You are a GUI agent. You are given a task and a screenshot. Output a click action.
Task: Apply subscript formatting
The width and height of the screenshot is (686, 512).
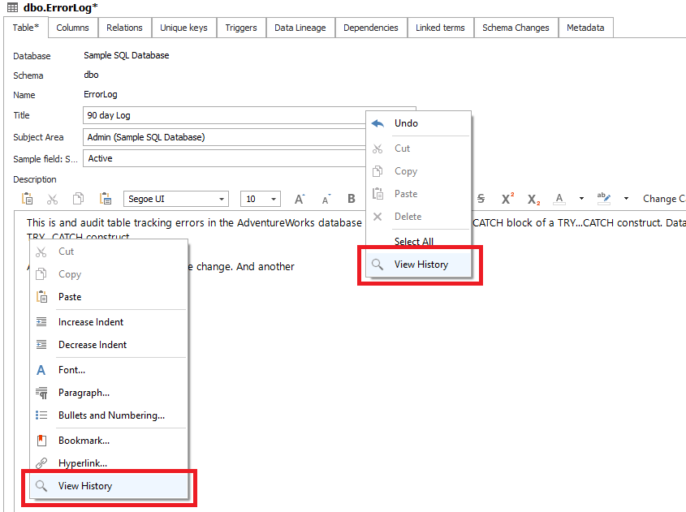[x=533, y=199]
